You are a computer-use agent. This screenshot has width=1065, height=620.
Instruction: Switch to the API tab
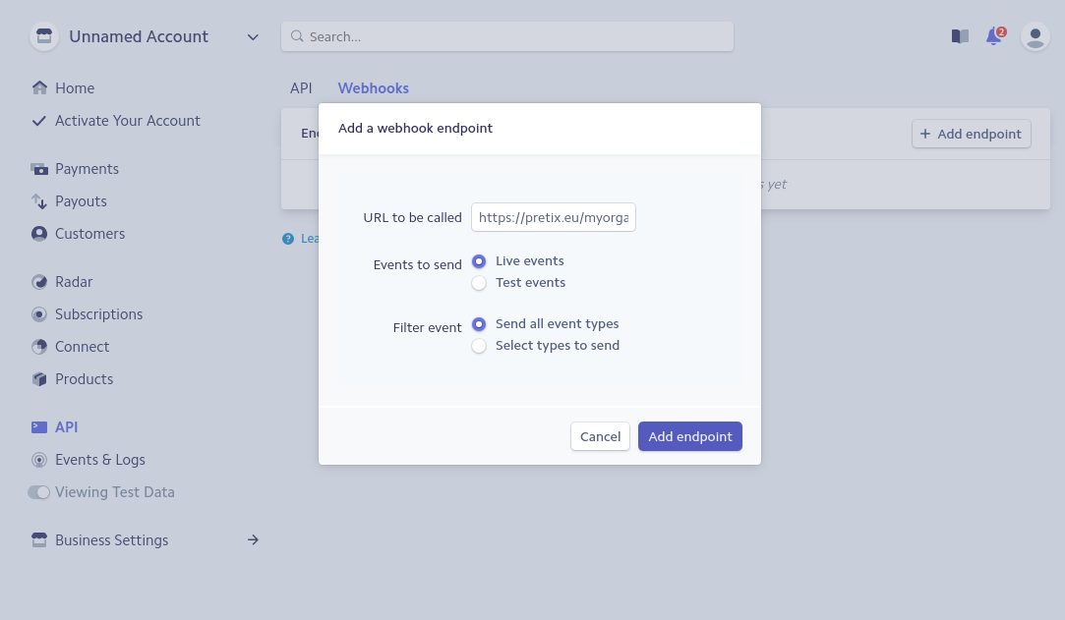(x=301, y=88)
